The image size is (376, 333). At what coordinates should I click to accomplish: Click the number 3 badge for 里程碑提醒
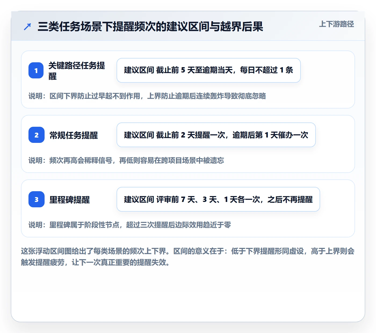pyautogui.click(x=37, y=199)
